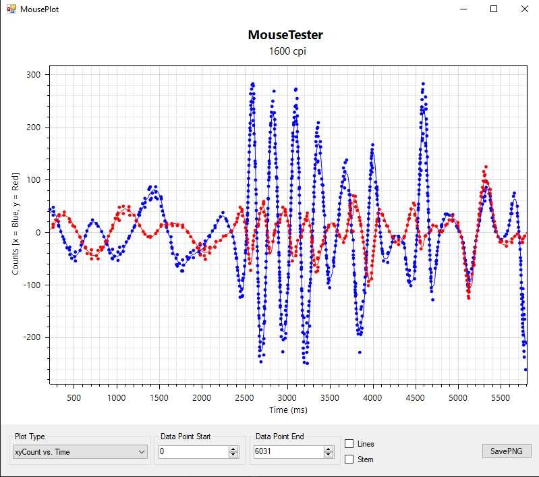
Task: Click the Counts y-axis label
Action: (16, 223)
